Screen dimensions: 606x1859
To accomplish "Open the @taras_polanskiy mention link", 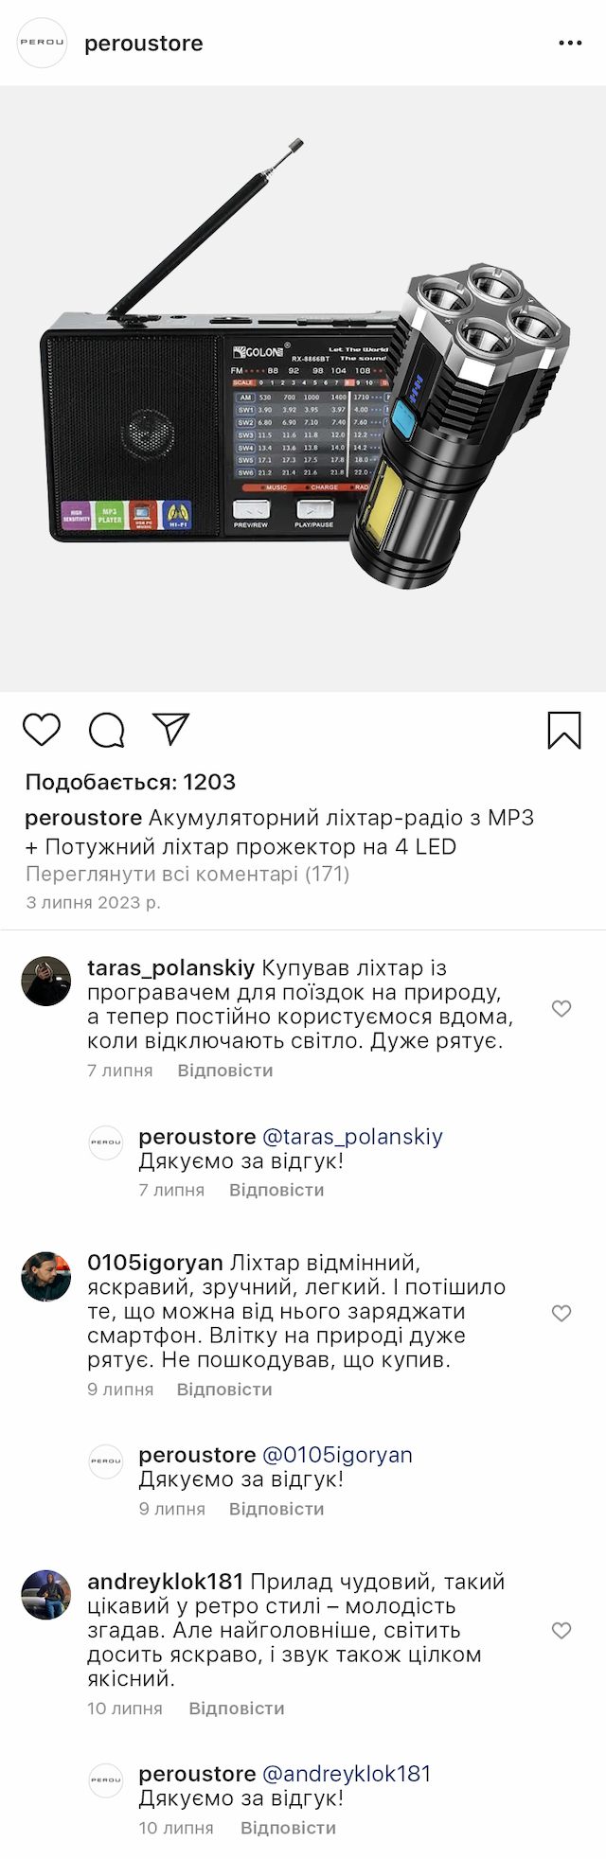I will pos(352,1136).
